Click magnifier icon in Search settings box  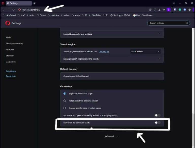[187, 23]
